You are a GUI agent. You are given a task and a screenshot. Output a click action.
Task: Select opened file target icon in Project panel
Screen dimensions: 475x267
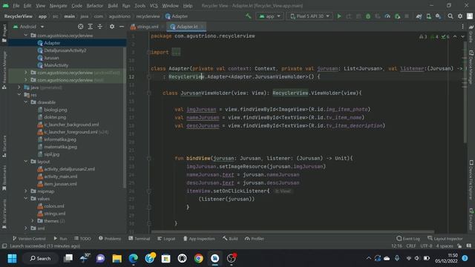coord(81,27)
